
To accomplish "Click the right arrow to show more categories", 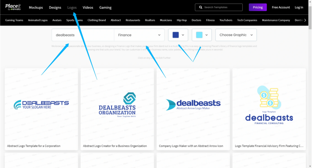I will pos(305,20).
